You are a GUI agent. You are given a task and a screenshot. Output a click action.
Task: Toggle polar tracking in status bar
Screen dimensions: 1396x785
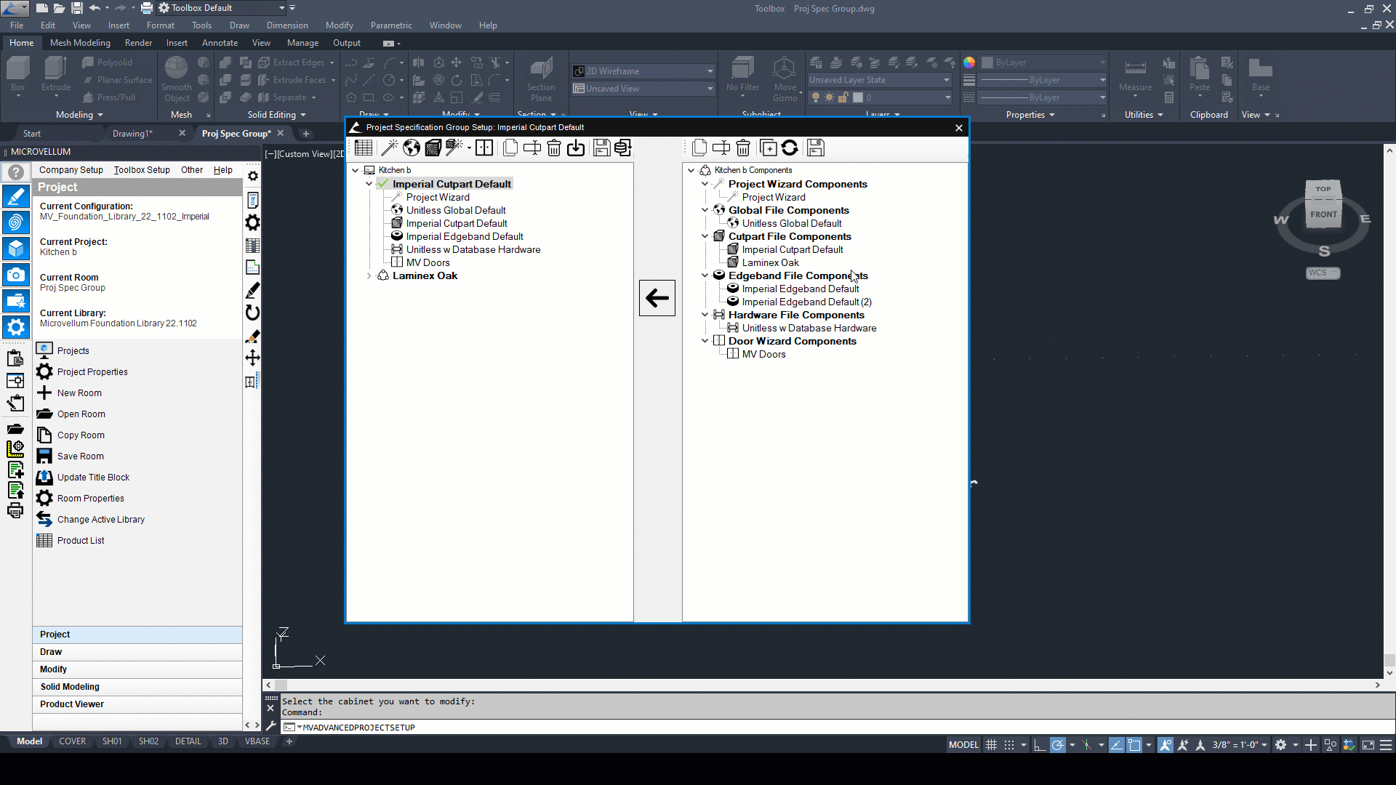pyautogui.click(x=1058, y=745)
